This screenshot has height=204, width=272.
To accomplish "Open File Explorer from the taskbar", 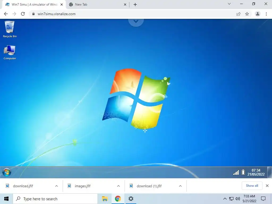I will click(105, 199).
